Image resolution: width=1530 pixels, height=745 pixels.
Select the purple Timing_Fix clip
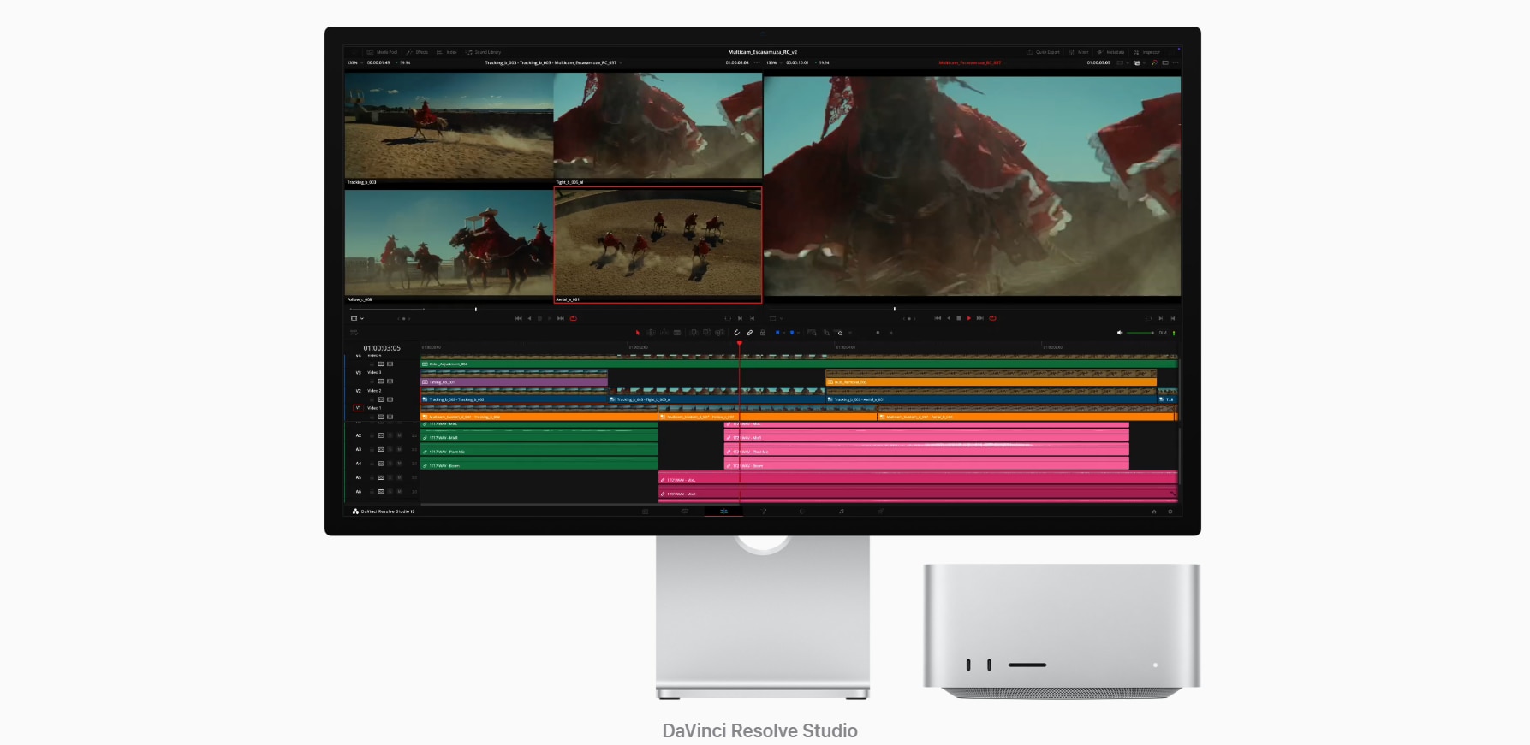514,381
